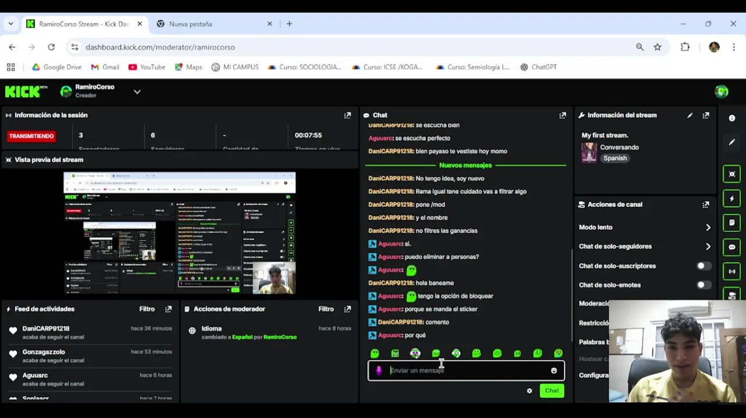Image resolution: width=746 pixels, height=418 pixels.
Task: Click the globe icon next to Idioma
Action: (x=192, y=330)
